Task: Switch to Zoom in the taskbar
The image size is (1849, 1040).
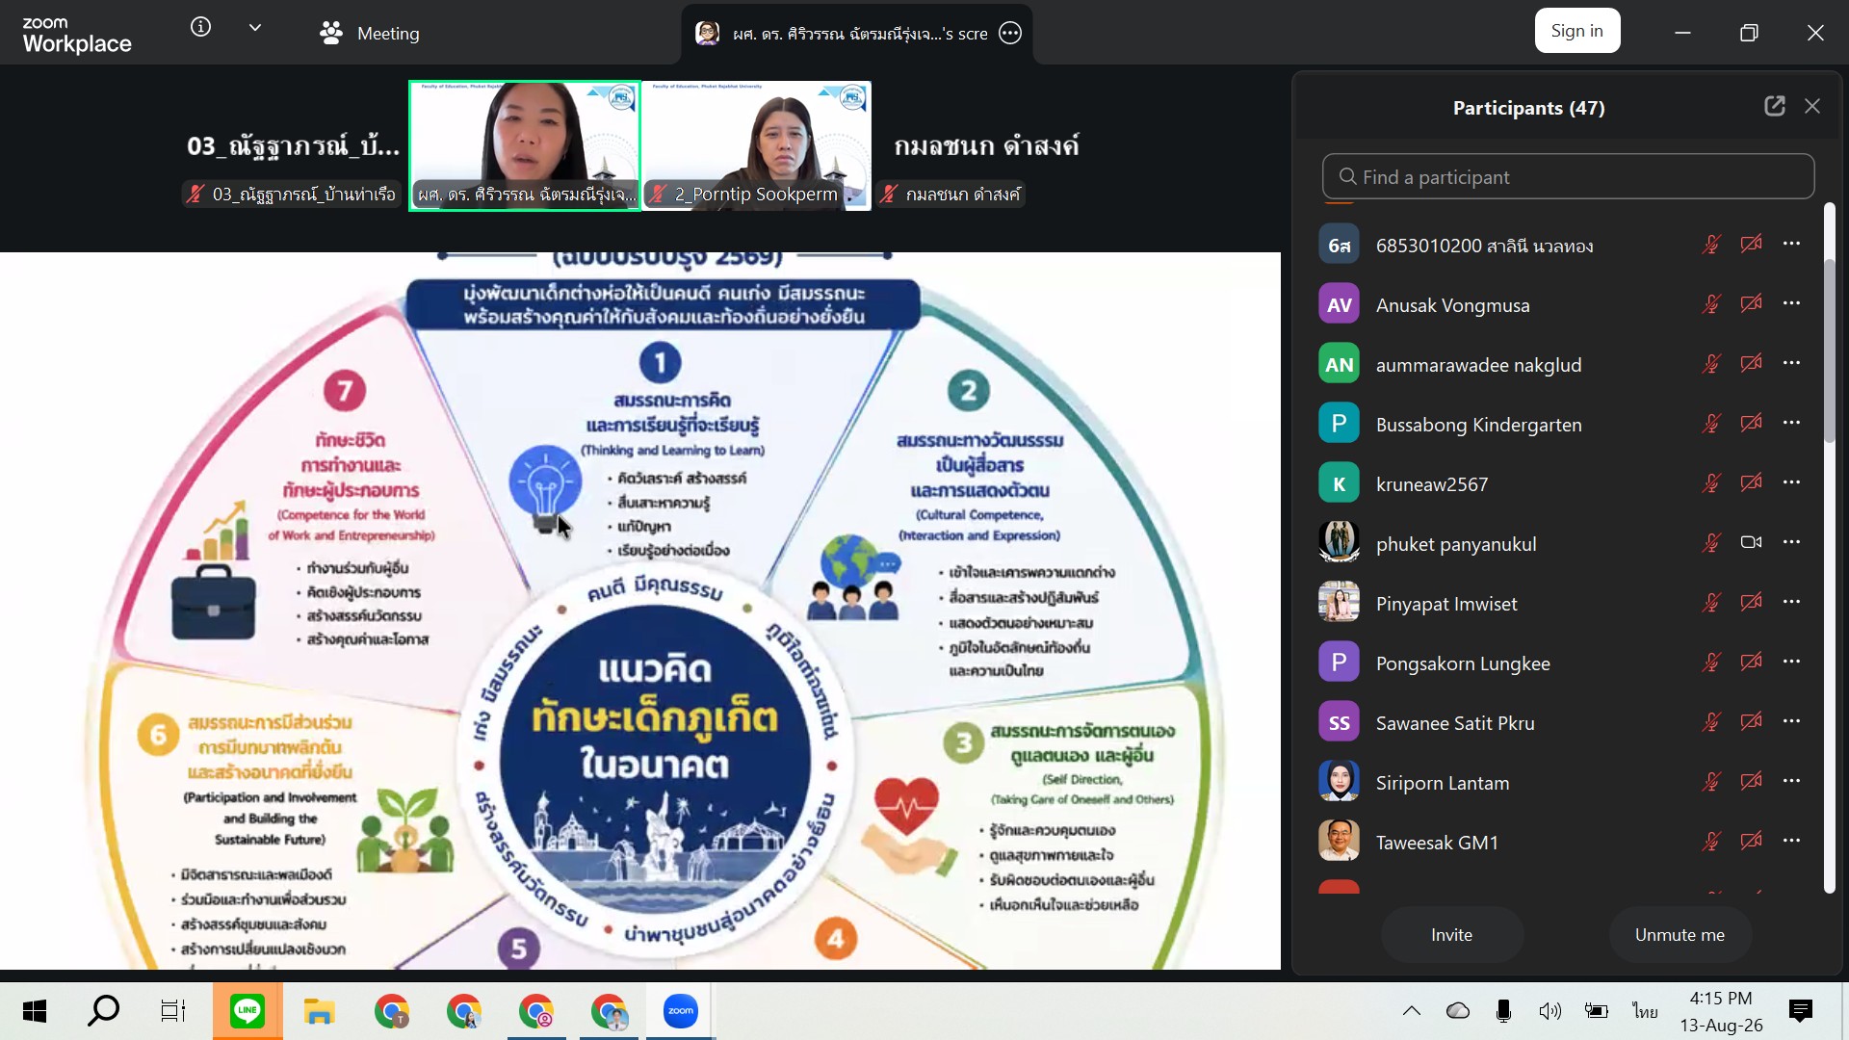Action: coord(680,1011)
